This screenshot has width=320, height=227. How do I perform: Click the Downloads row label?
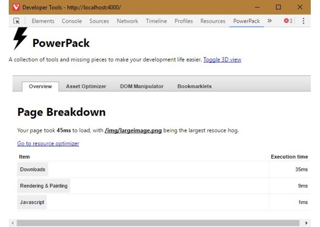tap(32, 170)
